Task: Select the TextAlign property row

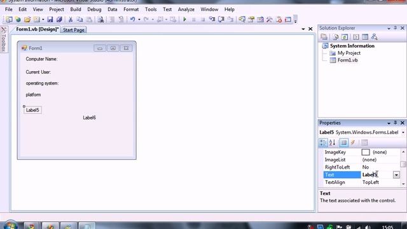Action: (x=361, y=183)
